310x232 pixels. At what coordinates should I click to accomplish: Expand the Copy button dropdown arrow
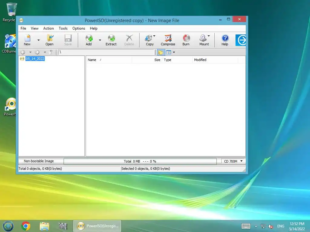tap(154, 36)
